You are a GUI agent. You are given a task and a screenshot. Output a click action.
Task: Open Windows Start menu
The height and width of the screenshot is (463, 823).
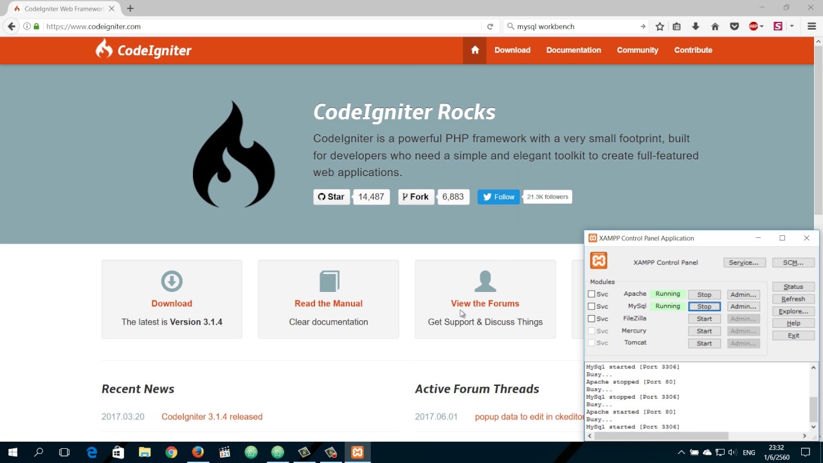[13, 453]
